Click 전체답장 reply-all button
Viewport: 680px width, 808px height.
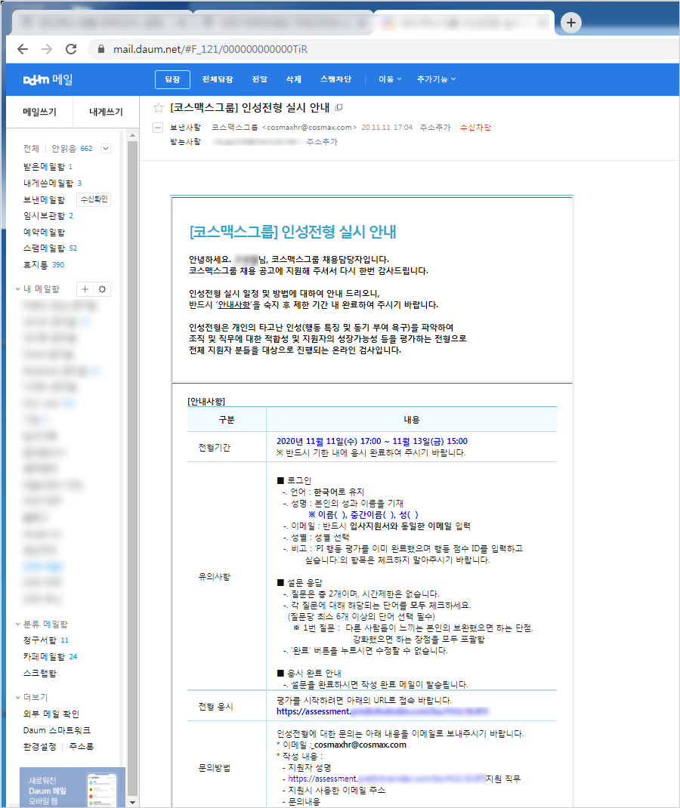click(218, 79)
